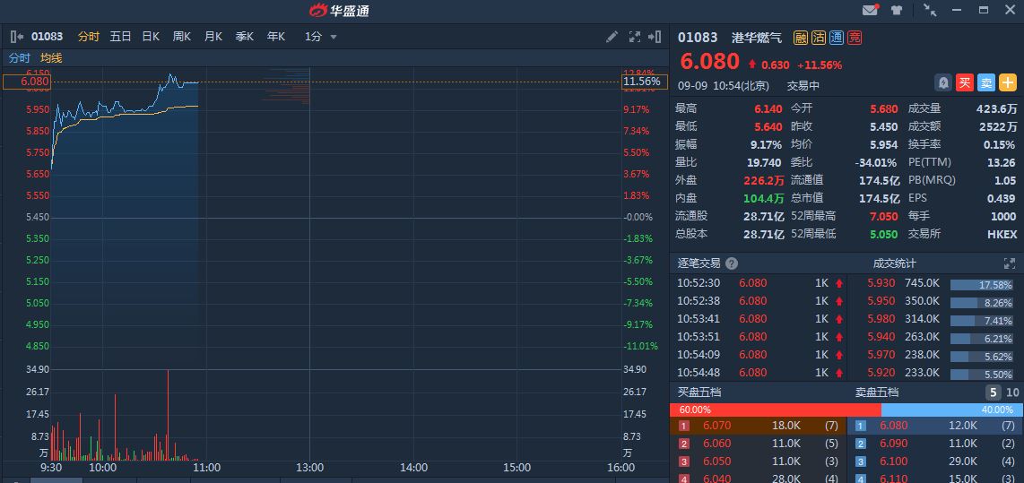Switch to 日K chart tab
Image resolution: width=1024 pixels, height=483 pixels.
point(151,37)
